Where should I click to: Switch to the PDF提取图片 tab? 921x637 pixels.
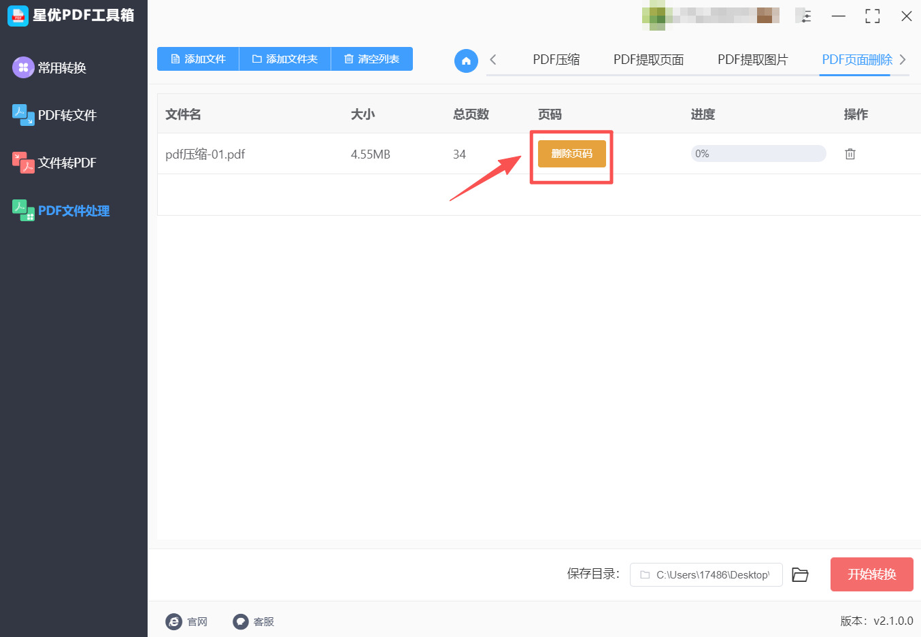pos(752,60)
